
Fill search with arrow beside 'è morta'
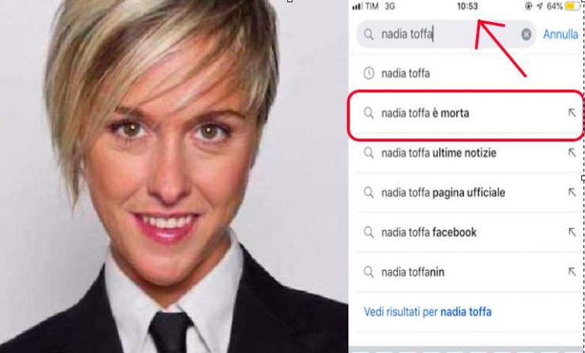pyautogui.click(x=571, y=113)
